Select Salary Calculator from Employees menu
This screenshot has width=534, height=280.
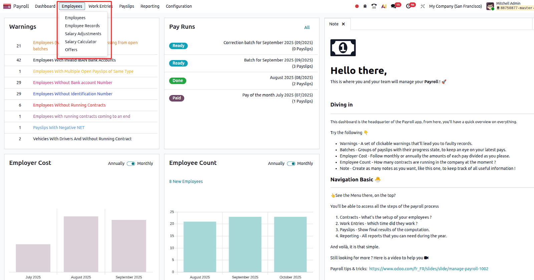click(81, 42)
